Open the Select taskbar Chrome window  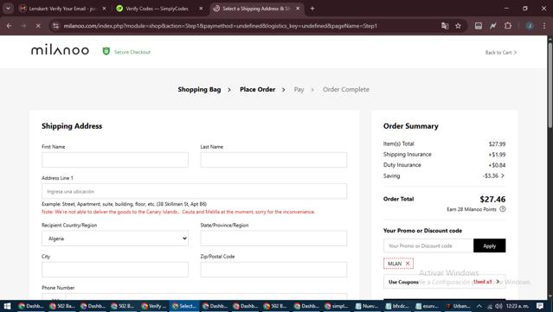point(184,306)
